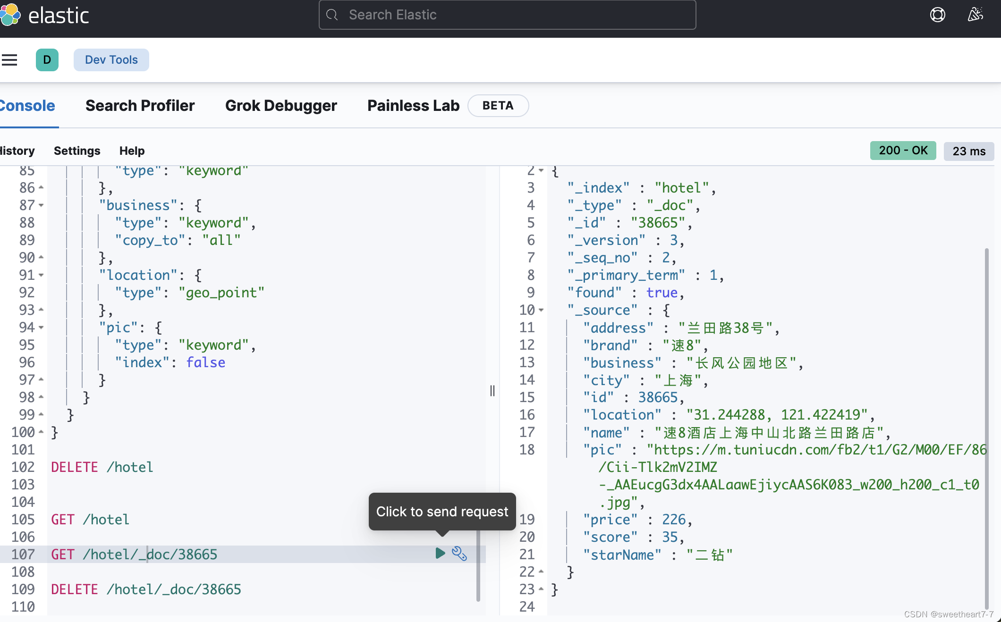Open the Grok Debugger tab
This screenshot has width=1001, height=622.
(281, 105)
